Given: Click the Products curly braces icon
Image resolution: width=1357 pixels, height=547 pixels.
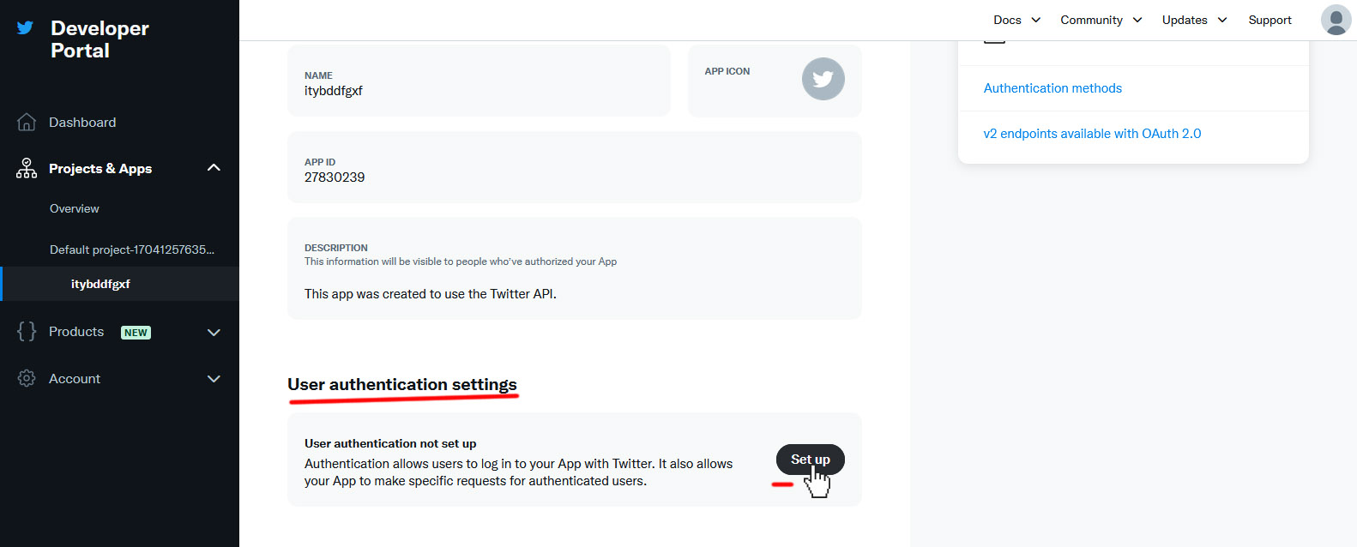Looking at the screenshot, I should pyautogui.click(x=27, y=332).
